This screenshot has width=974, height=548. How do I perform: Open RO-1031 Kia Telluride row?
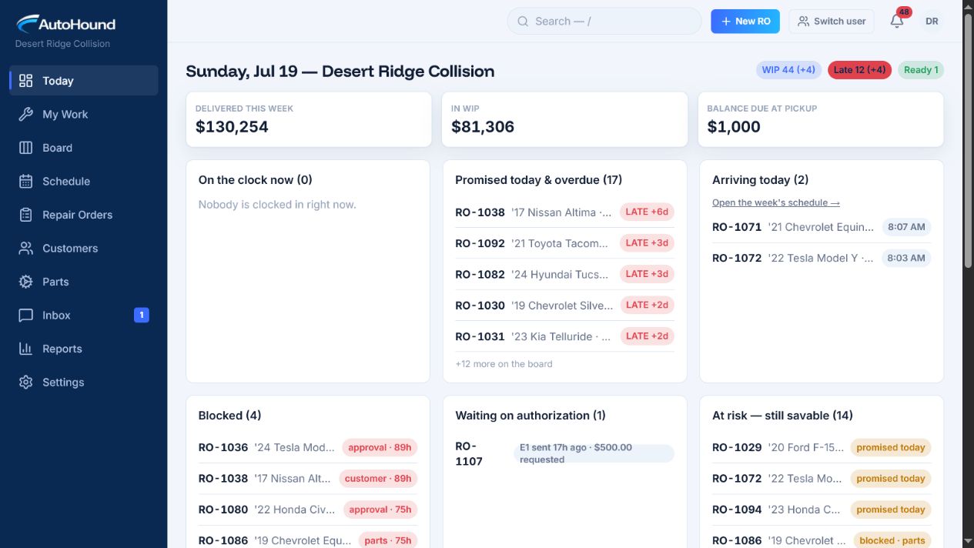pyautogui.click(x=564, y=336)
